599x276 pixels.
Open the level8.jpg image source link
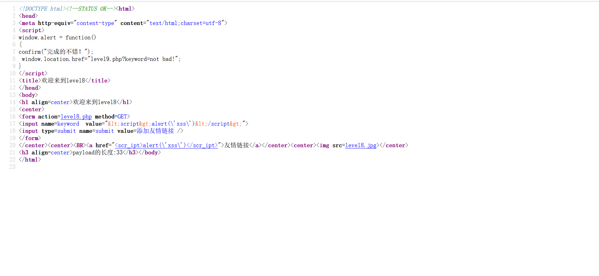[x=361, y=145]
